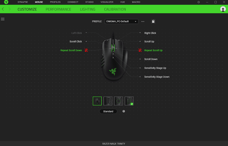
Task: Click the PROFILE label text
Action: (x=97, y=21)
